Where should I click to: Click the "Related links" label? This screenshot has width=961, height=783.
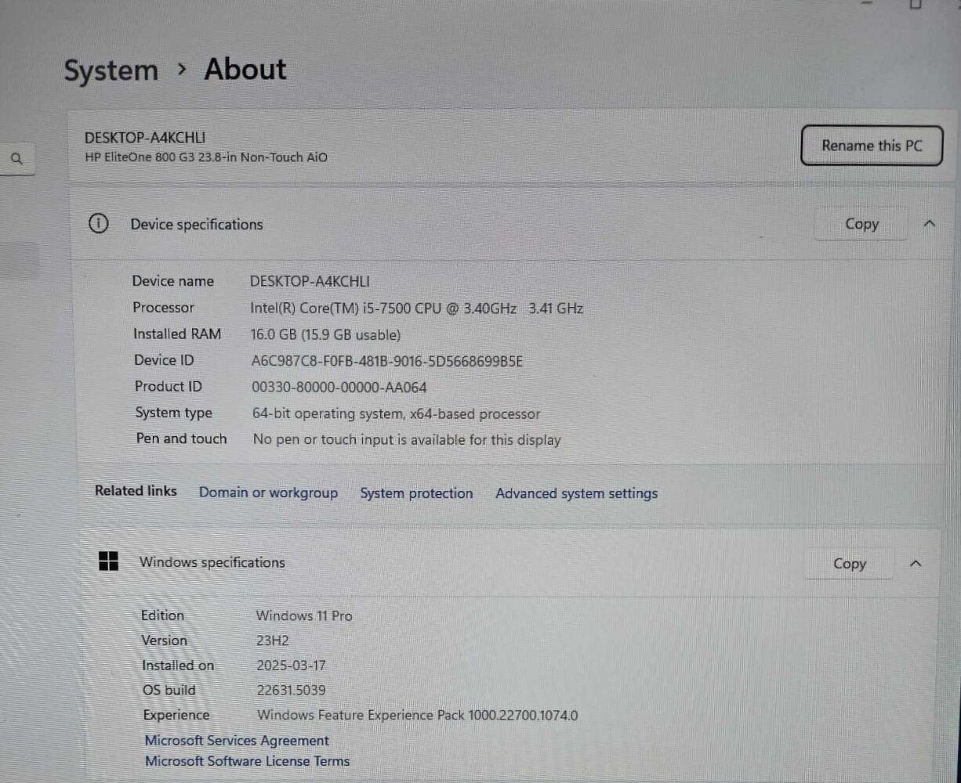pos(136,491)
